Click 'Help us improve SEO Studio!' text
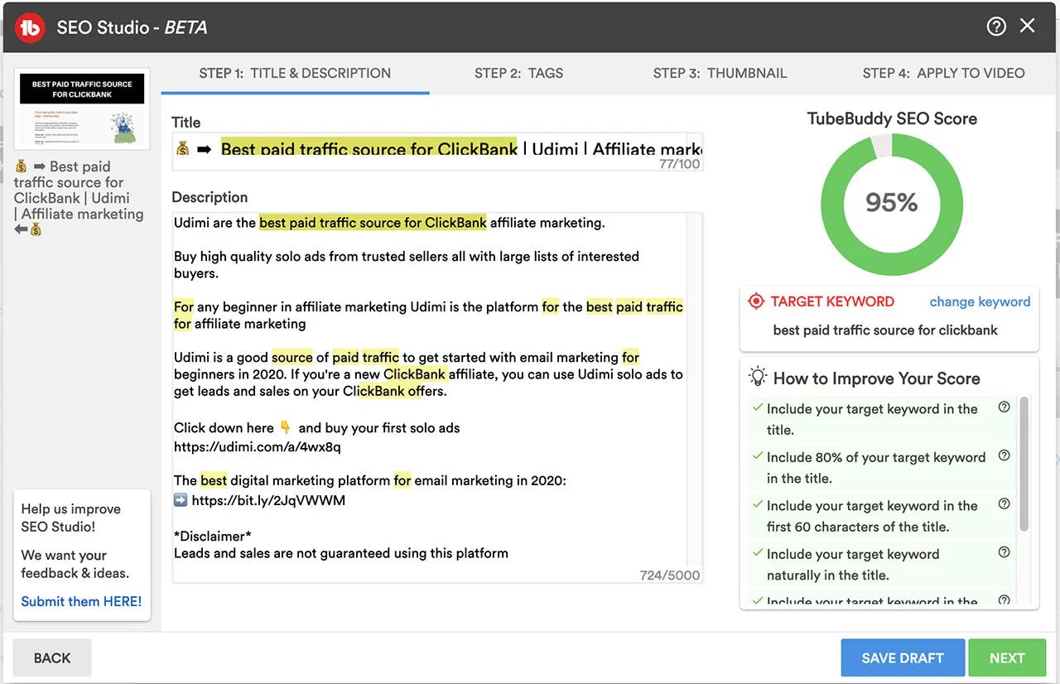The image size is (1060, 684). [71, 518]
